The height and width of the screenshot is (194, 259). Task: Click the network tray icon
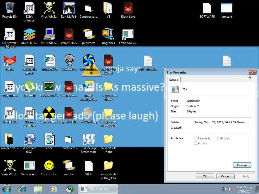coord(224,189)
